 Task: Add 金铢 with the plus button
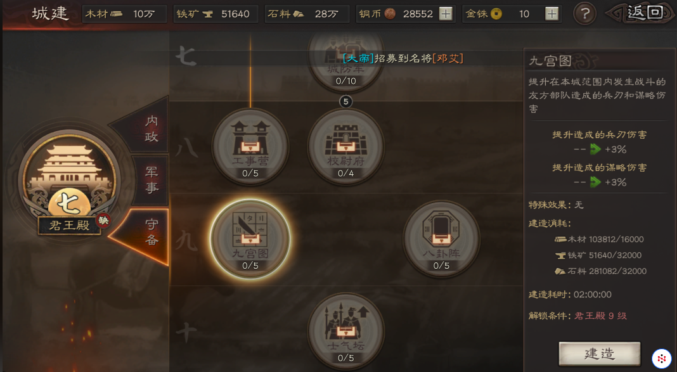(551, 14)
